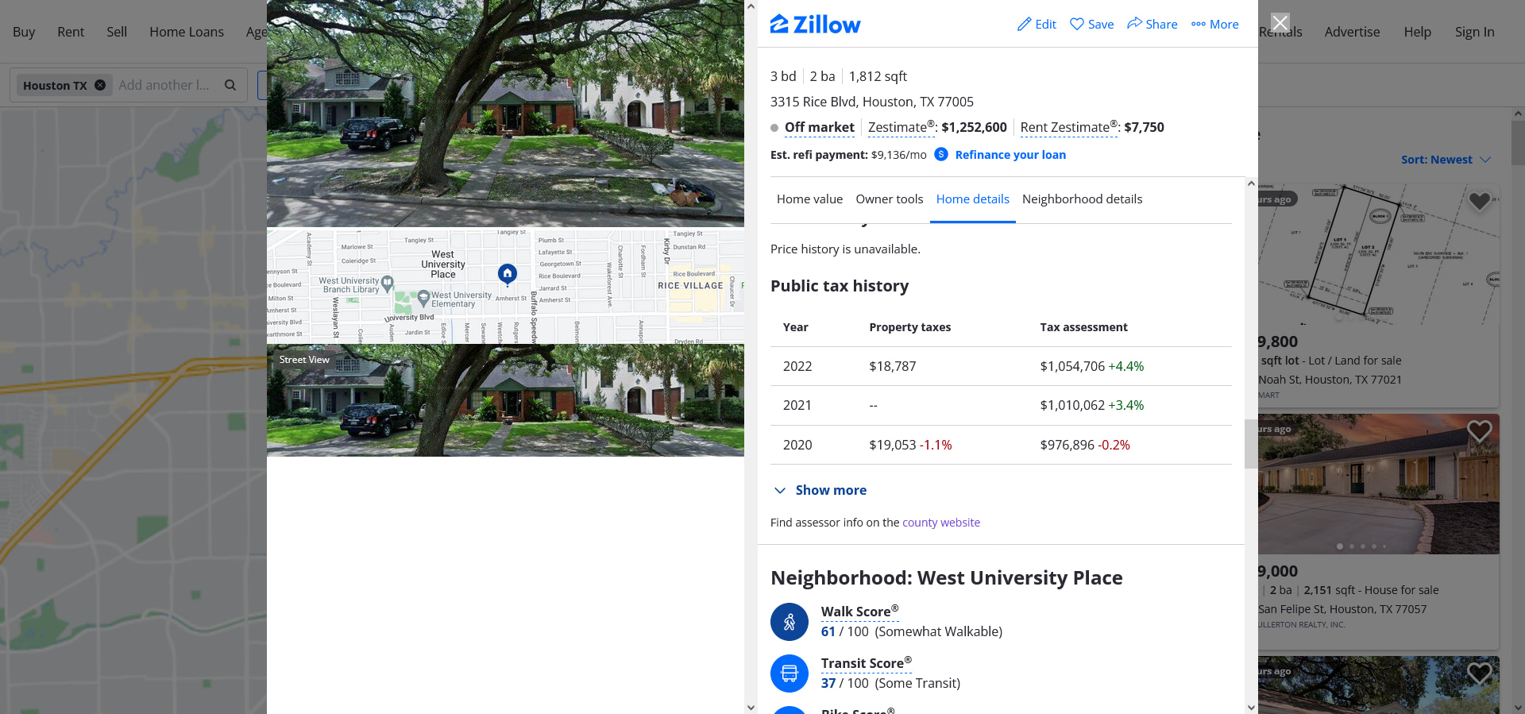Open the Street View thumbnail
Image resolution: width=1525 pixels, height=714 pixels.
(x=505, y=400)
